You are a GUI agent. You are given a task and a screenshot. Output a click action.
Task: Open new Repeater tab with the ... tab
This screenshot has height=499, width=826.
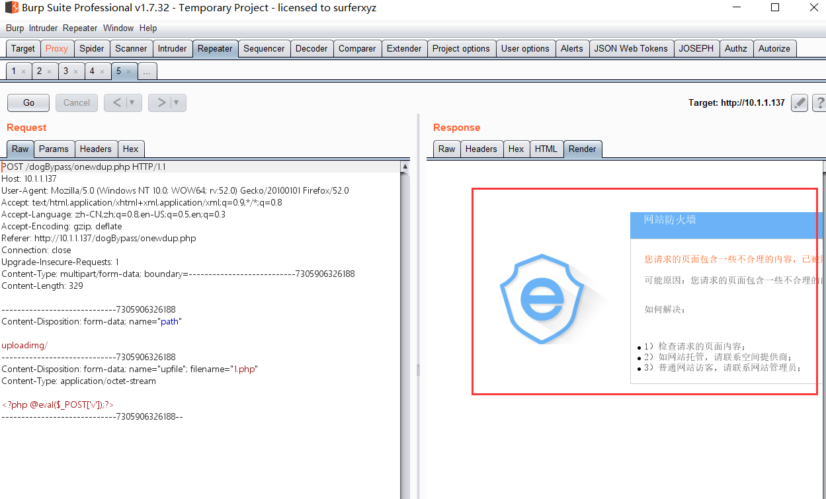[x=147, y=71]
